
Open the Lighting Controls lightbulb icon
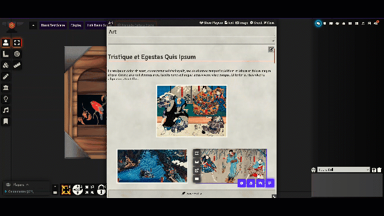[x=5, y=99]
